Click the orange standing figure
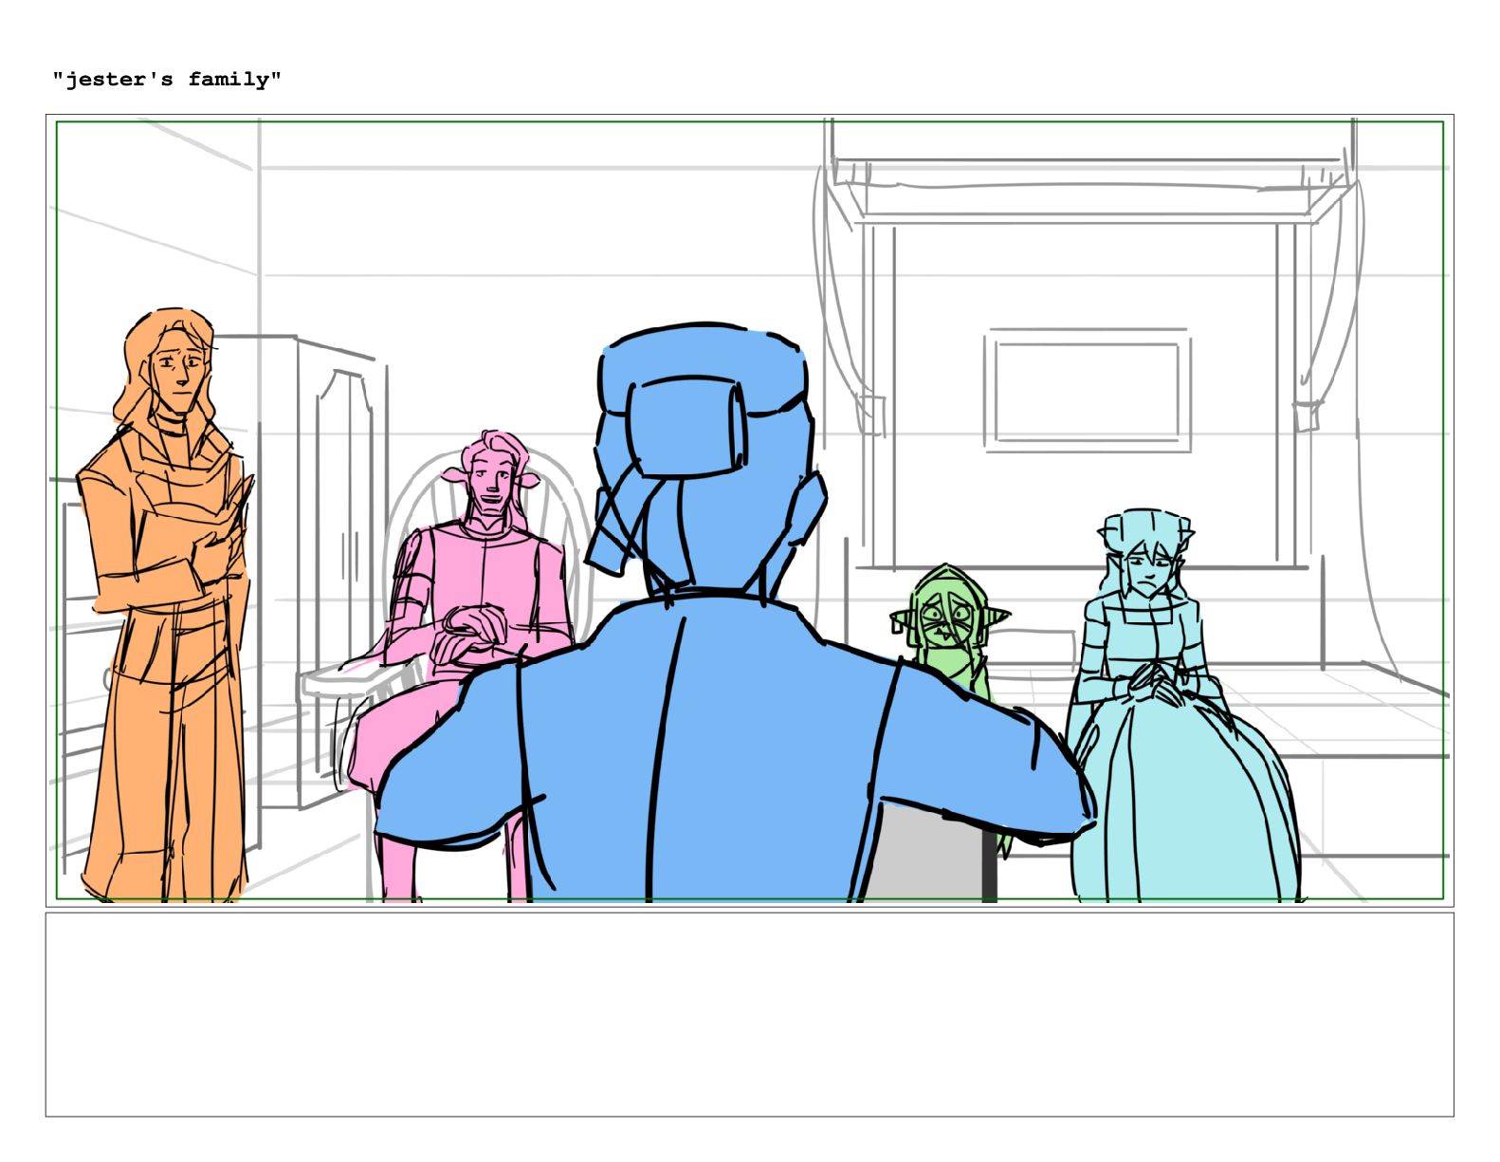This screenshot has width=1500, height=1162. coord(166,604)
